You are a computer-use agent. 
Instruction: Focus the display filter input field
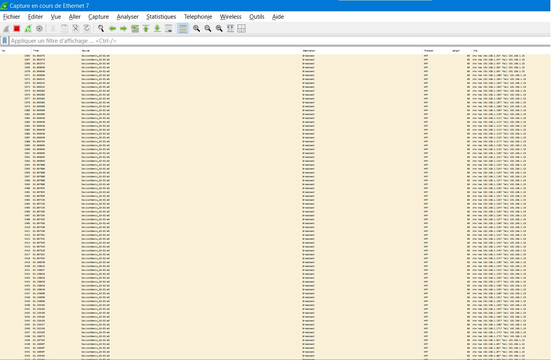(279, 41)
